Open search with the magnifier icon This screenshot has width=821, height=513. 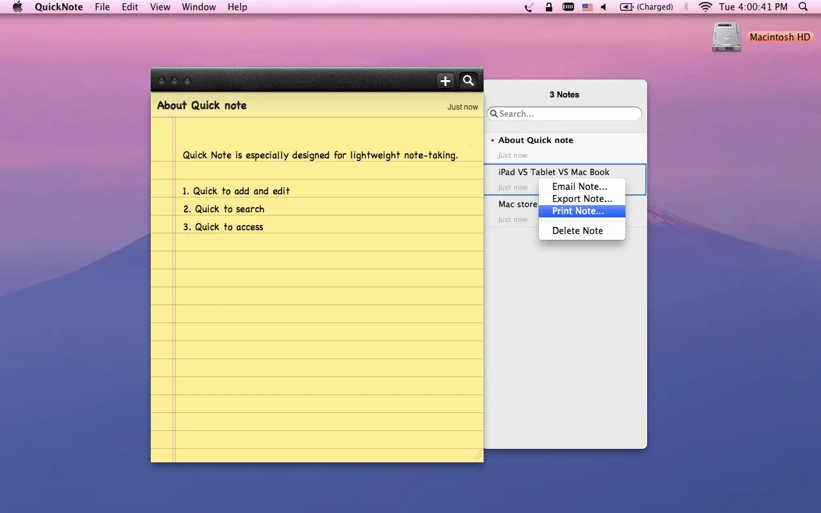pos(468,81)
